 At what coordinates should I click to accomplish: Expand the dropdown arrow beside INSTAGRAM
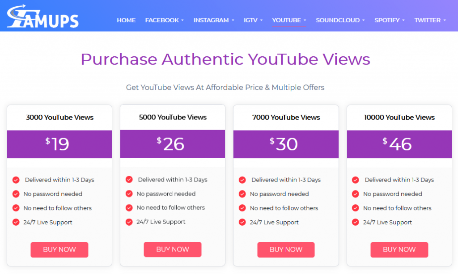233,21
